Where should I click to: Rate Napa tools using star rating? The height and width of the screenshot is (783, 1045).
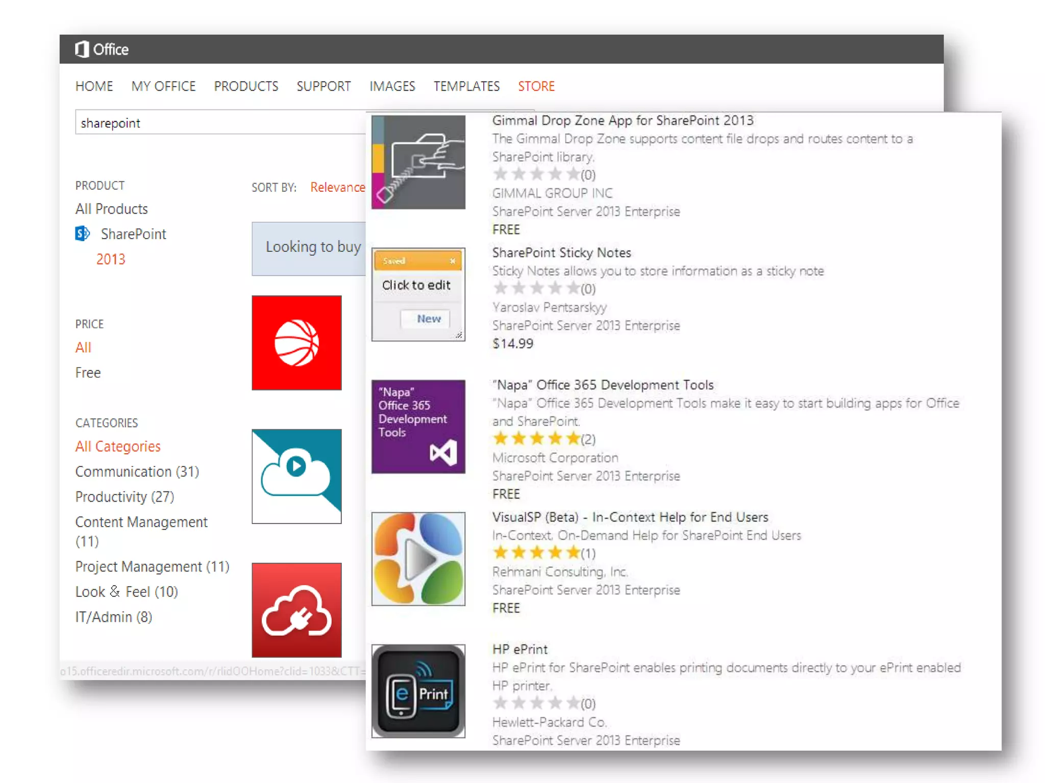536,438
